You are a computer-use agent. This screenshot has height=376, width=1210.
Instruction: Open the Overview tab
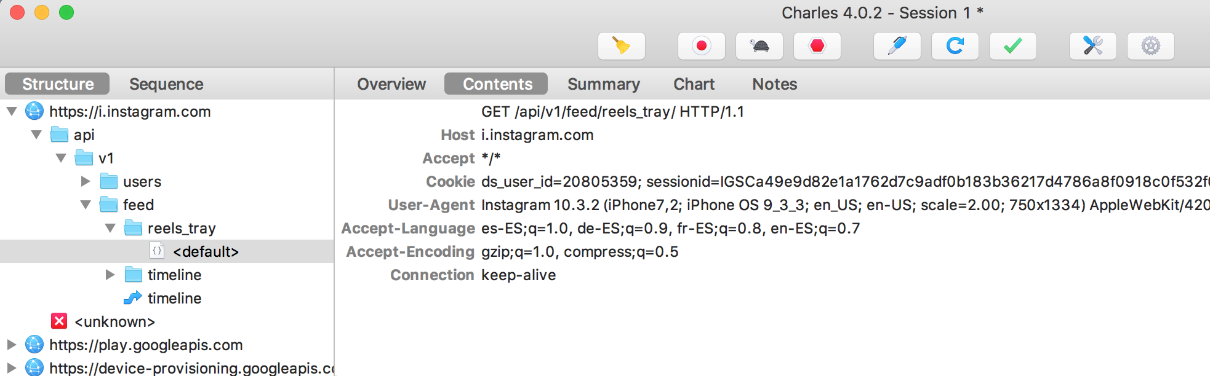tap(391, 84)
